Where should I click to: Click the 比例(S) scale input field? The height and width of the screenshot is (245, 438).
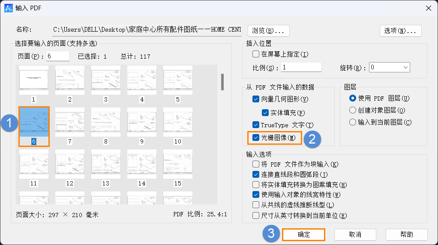pos(301,67)
